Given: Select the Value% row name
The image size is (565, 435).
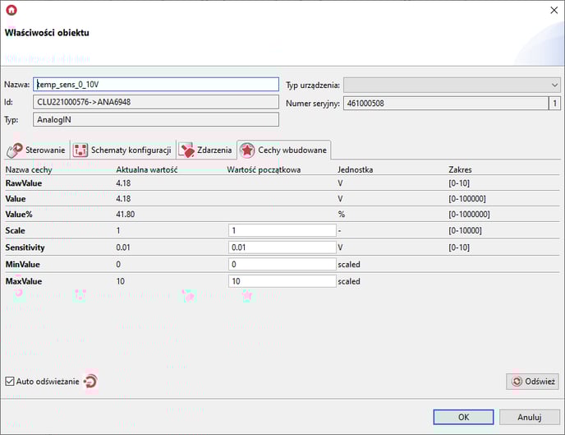Looking at the screenshot, I should click(x=19, y=215).
